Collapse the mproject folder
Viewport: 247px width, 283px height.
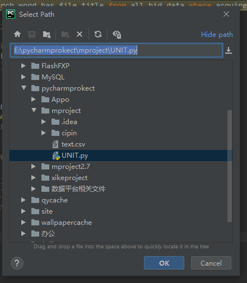coord(34,110)
